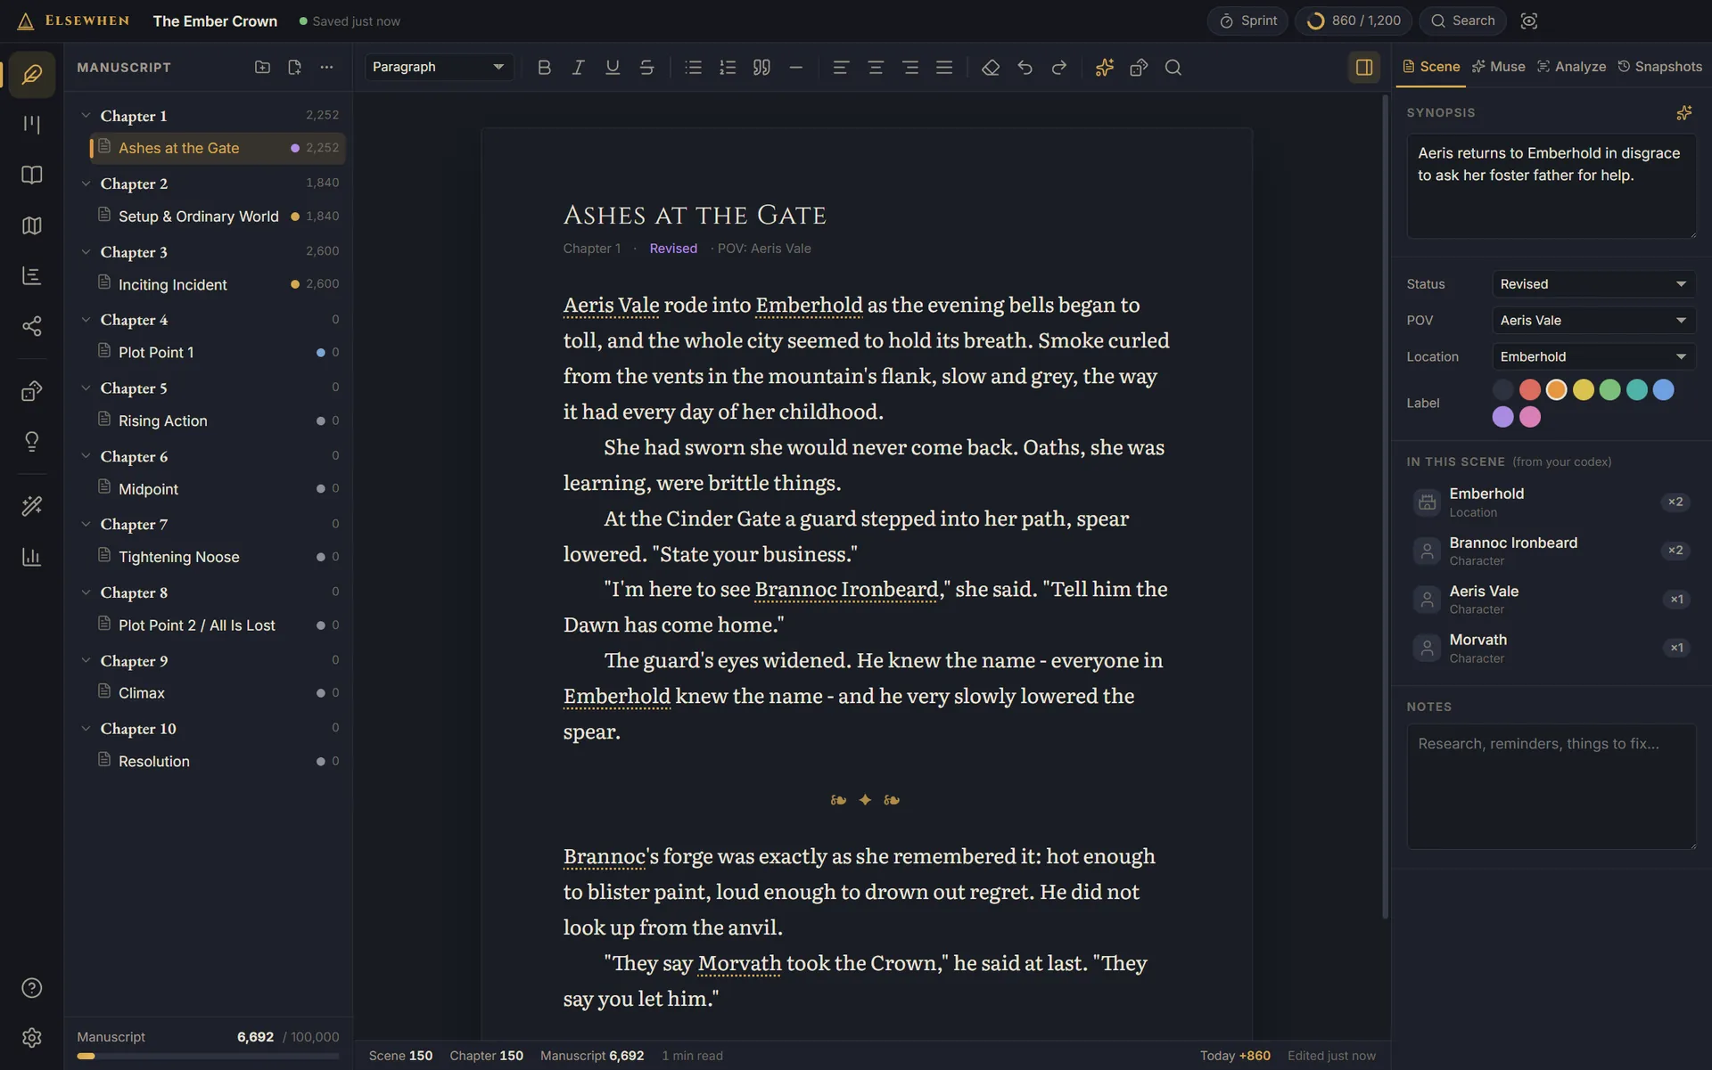This screenshot has height=1070, width=1712.
Task: Add a new folder in Manuscript panel
Action: point(262,68)
